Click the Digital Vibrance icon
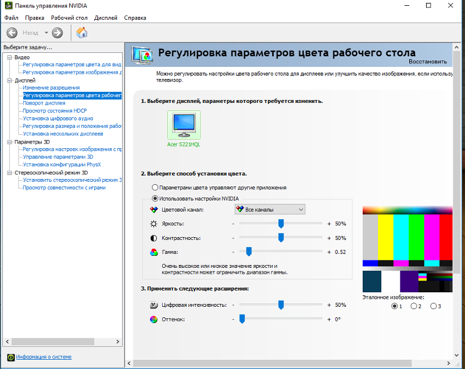 pos(153,305)
